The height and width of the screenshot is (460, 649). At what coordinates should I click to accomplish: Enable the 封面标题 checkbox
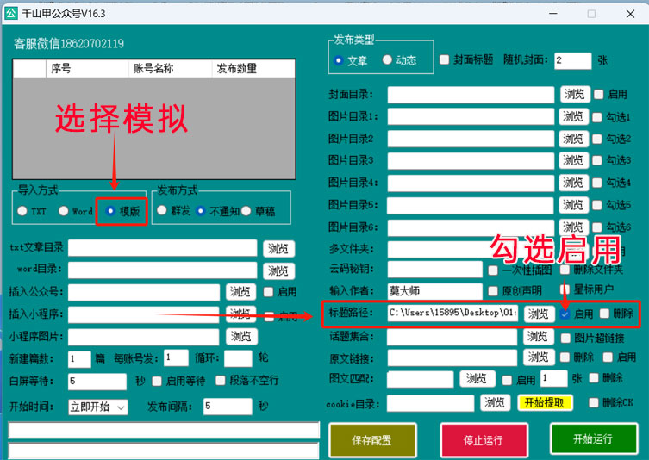(445, 60)
